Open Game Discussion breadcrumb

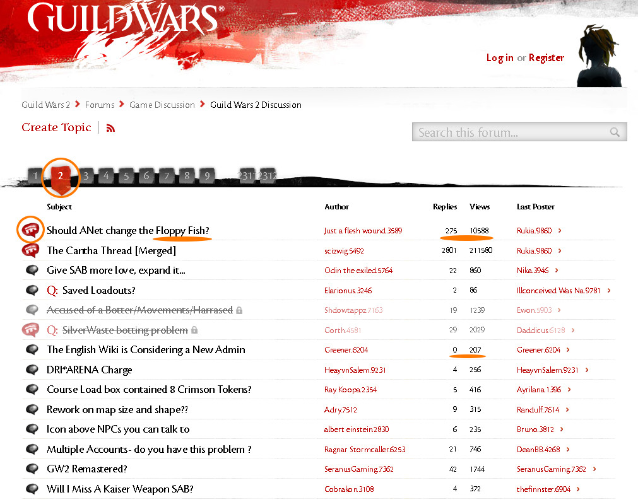(162, 105)
